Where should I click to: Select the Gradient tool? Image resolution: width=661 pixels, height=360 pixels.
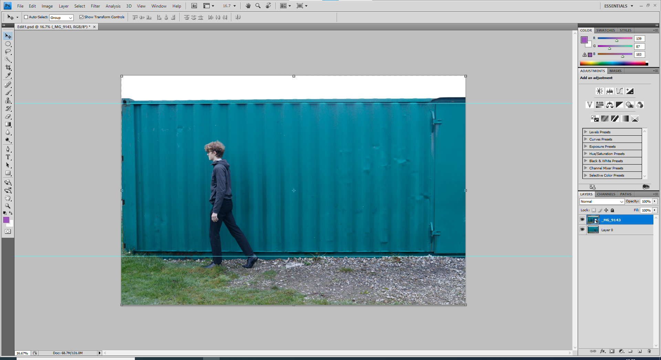[x=8, y=124]
